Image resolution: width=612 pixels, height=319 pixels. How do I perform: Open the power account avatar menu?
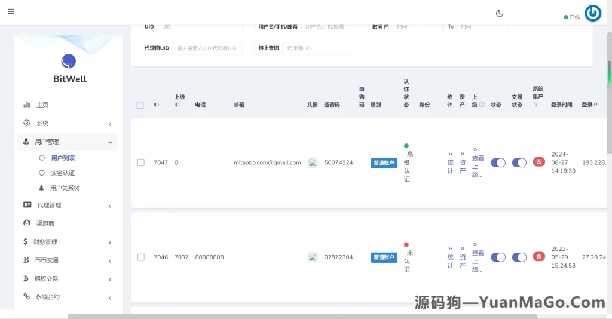pyautogui.click(x=593, y=13)
